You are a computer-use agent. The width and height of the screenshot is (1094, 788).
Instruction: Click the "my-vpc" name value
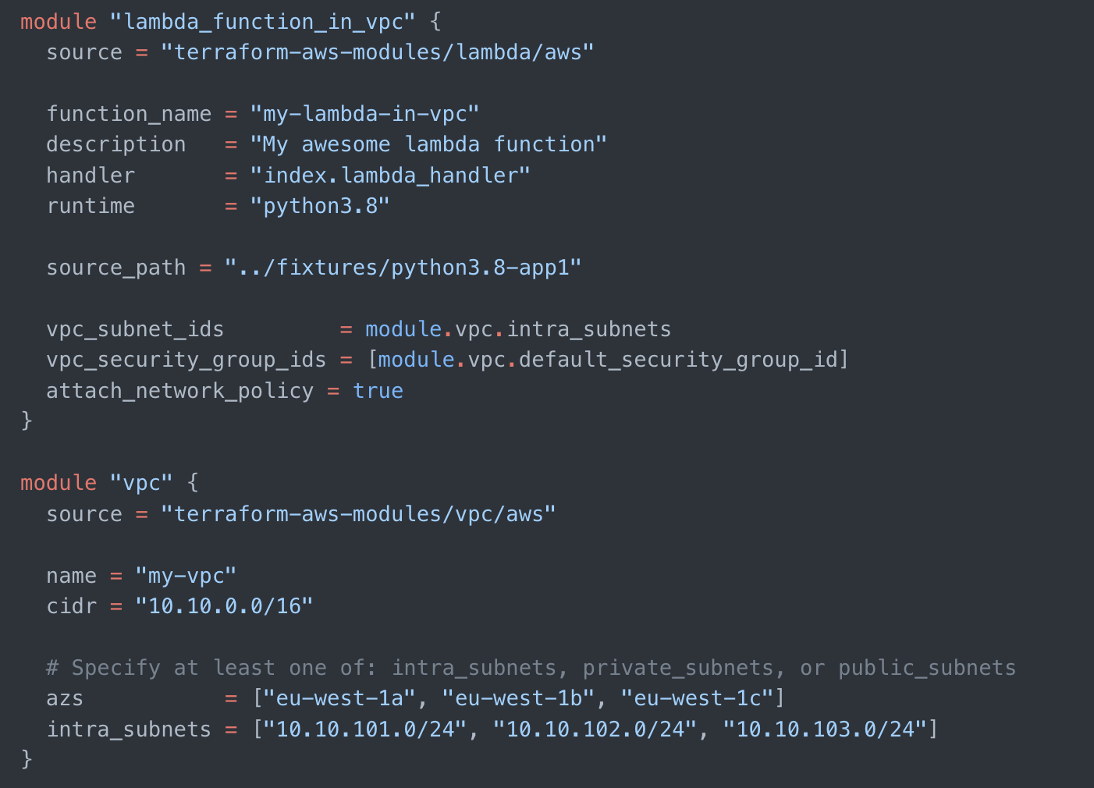coord(186,576)
